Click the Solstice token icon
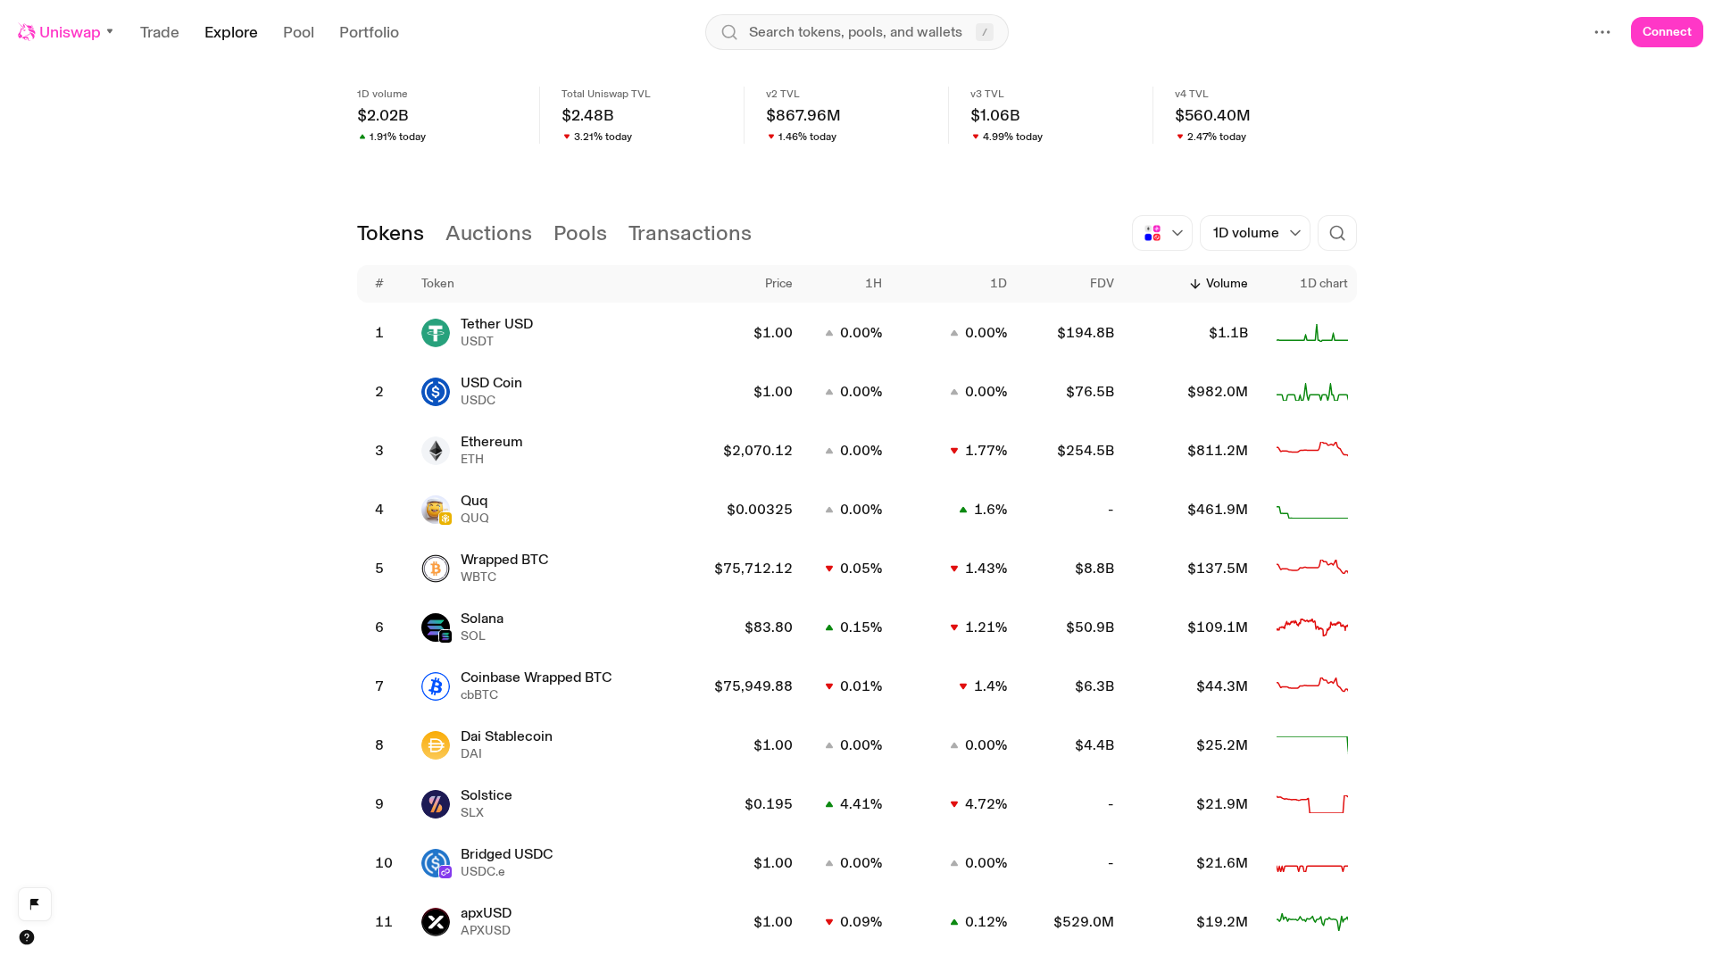 coord(436,804)
